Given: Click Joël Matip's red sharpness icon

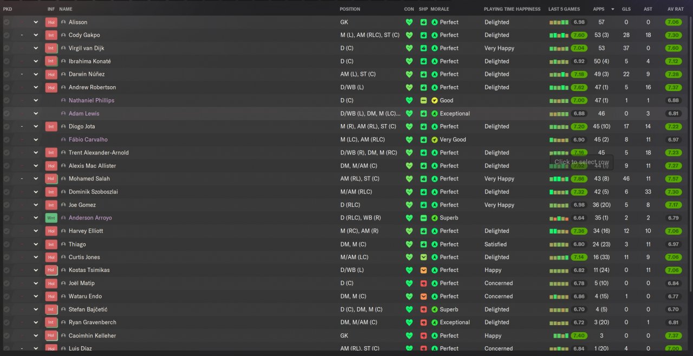Looking at the screenshot, I should (x=424, y=283).
